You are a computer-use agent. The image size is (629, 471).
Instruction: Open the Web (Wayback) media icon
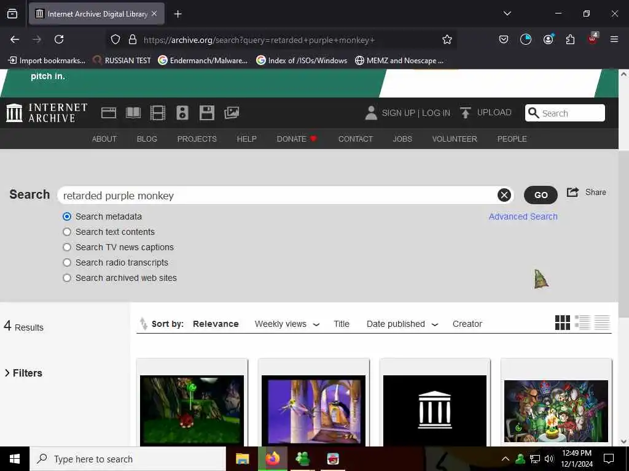[108, 113]
